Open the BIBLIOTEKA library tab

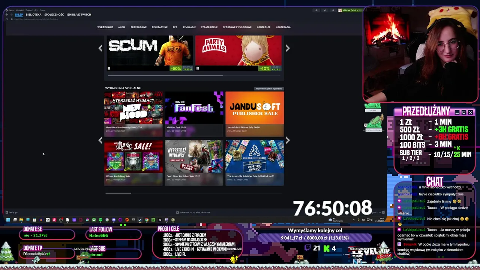tap(33, 15)
